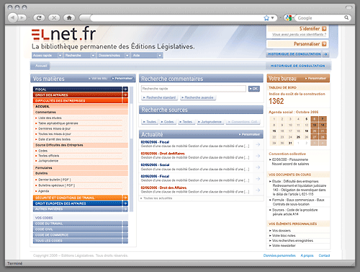Image resolution: width=360 pixels, height=272 pixels.
Task: Open first Fiscal news item arrow
Action: click(258, 144)
